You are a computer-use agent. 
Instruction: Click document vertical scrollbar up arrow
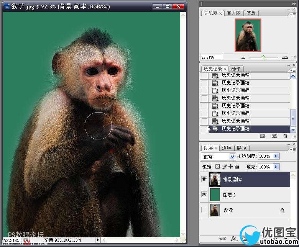[183, 15]
